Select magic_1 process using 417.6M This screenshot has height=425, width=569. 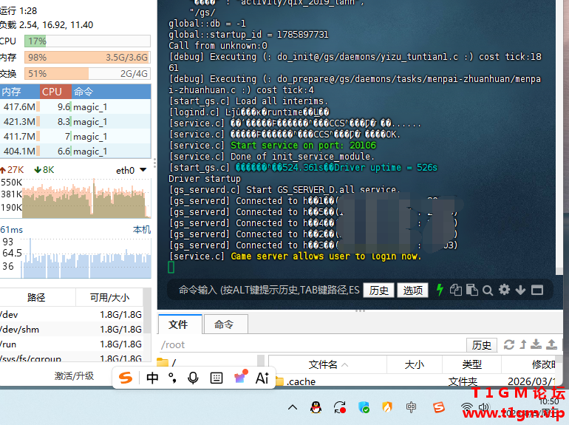click(75, 106)
